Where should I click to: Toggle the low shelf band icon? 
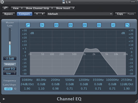pos(42,25)
